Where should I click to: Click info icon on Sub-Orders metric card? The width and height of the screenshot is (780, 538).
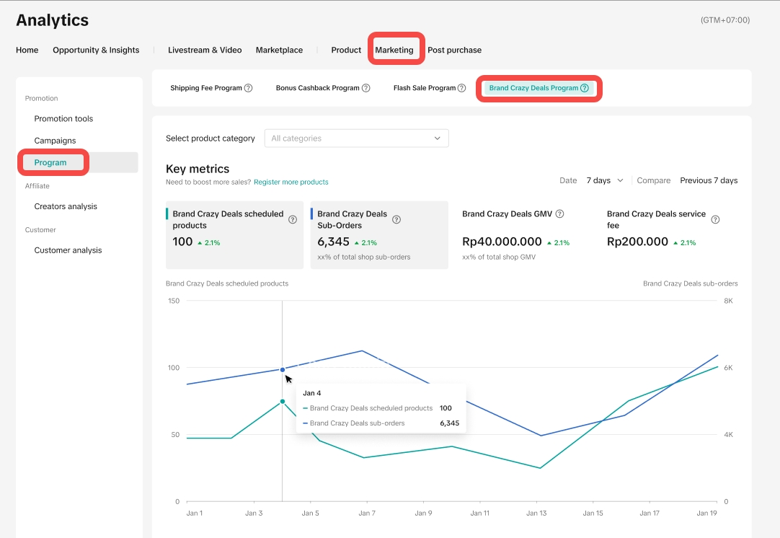pyautogui.click(x=396, y=220)
